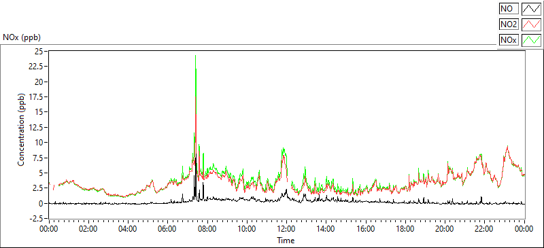The width and height of the screenshot is (544, 248).
Task: Click the NOx green line legend icon
Action: pyautogui.click(x=532, y=40)
